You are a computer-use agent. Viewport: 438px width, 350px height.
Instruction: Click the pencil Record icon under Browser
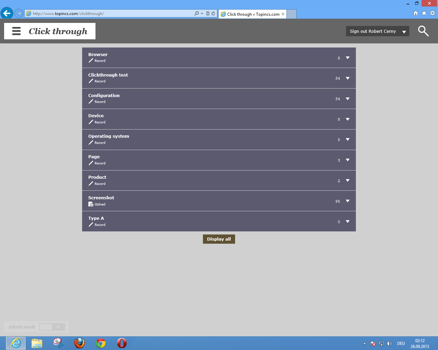91,60
